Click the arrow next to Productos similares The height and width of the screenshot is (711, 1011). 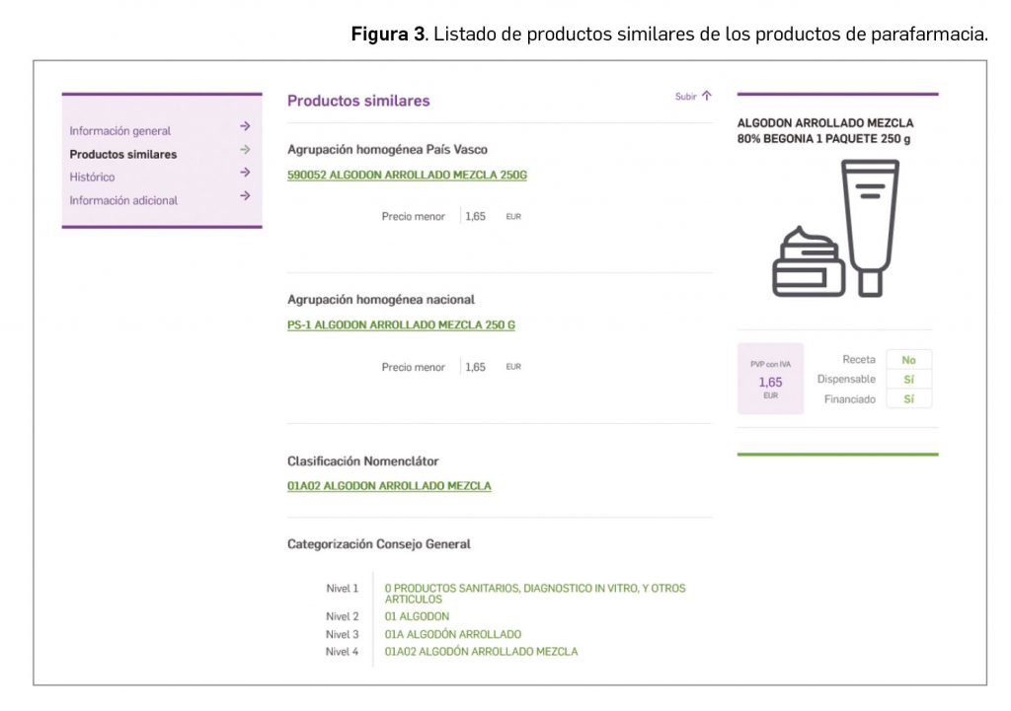245,151
